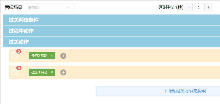220x104 pixels.
Task: Focus the 延时判定 number input field
Action: (199, 7)
